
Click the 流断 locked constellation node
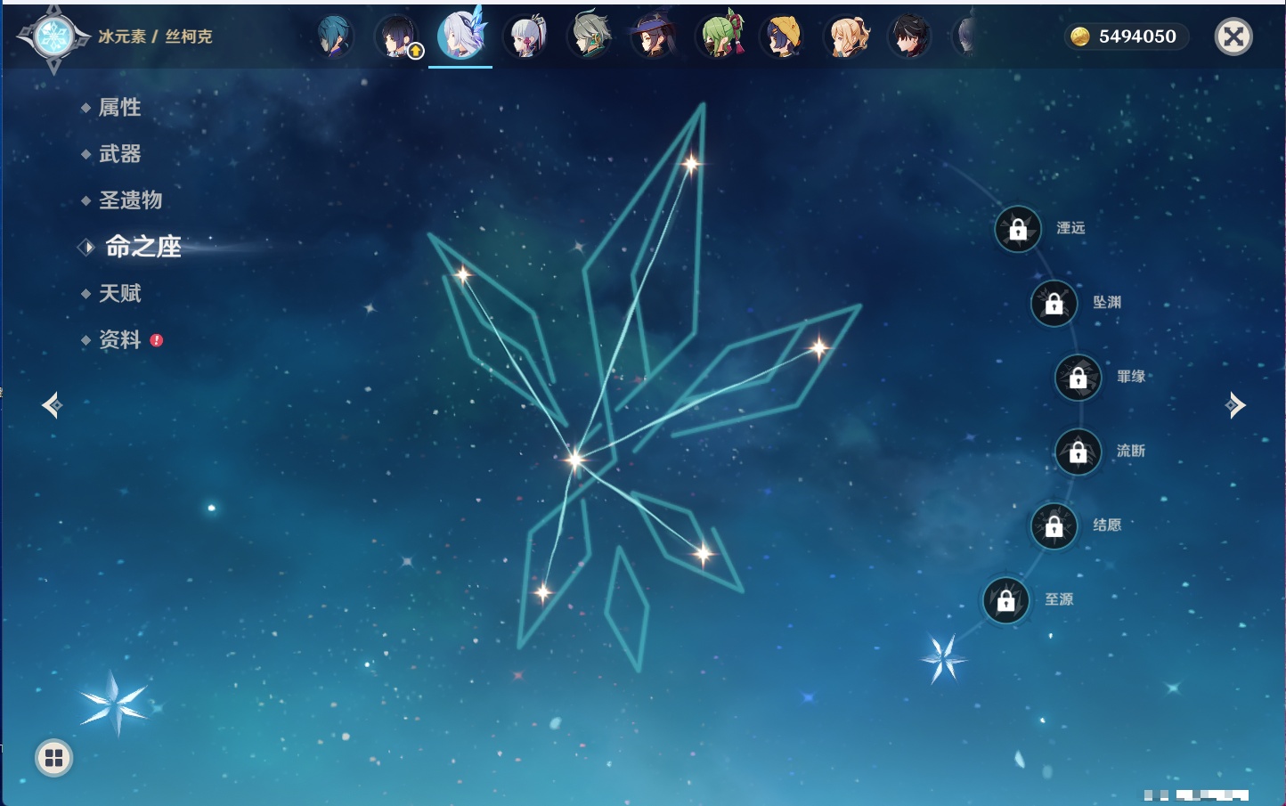click(1078, 452)
